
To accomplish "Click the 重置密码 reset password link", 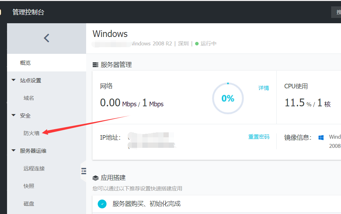I will 259,137.
